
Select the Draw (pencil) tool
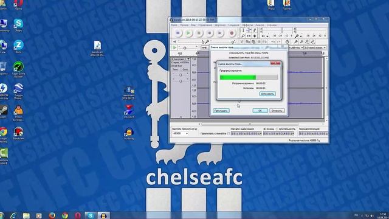pyautogui.click(x=255, y=30)
